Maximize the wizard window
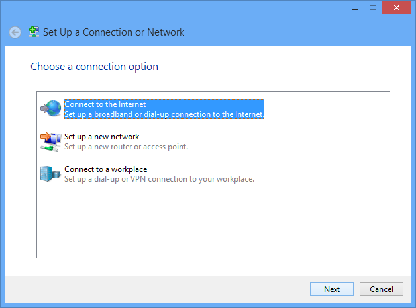This screenshot has height=308, width=416. click(x=373, y=8)
